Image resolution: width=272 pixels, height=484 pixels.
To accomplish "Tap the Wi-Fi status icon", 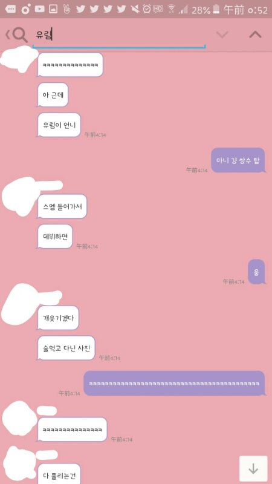I will (x=172, y=9).
